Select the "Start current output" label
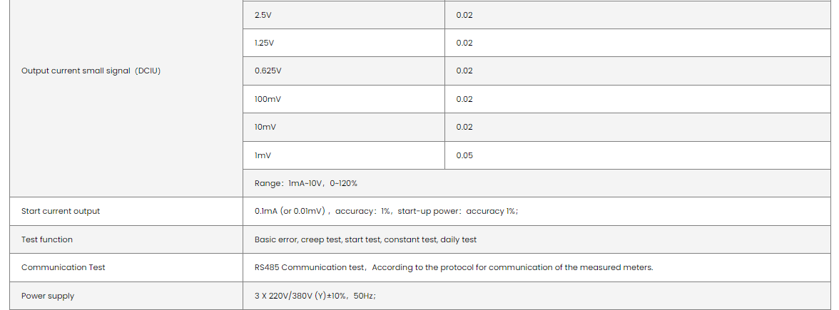Screen dimensions: 839x310 coord(61,211)
